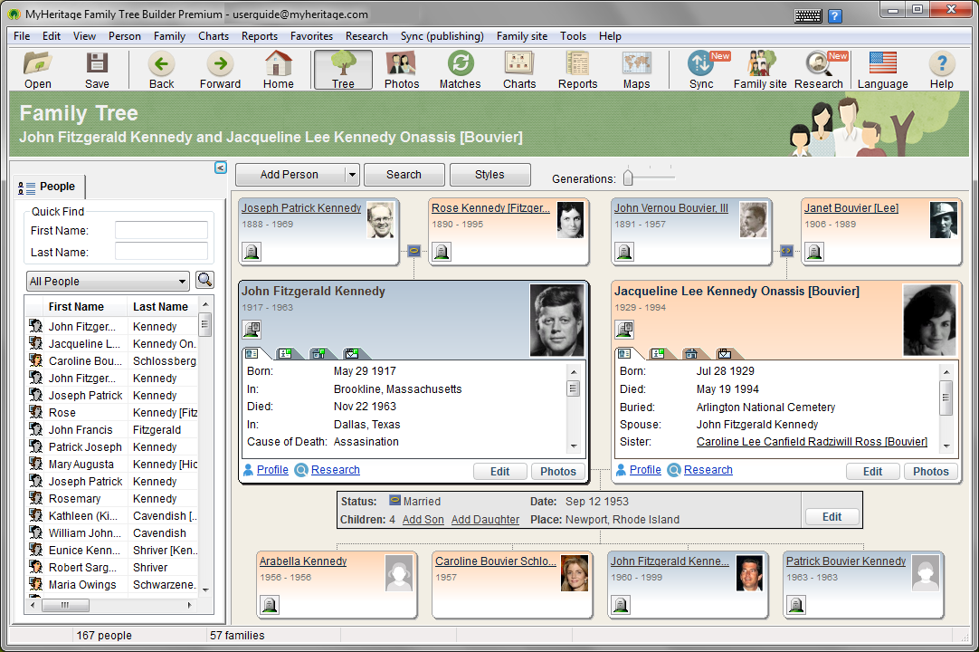Change Language via the flag icon
The width and height of the screenshot is (979, 652).
[x=882, y=70]
